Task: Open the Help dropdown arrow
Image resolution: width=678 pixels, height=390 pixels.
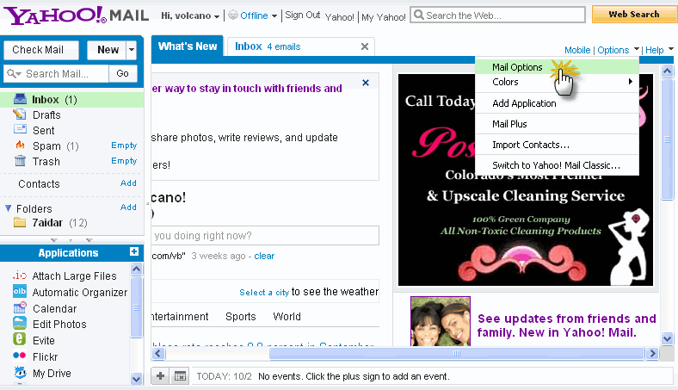Action: [x=670, y=48]
